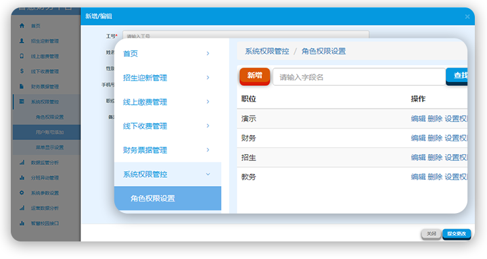Viewport: 487px width, 259px height.
Task: Expand the 线上缴费管理 chevron in the popup menu
Action: point(208,102)
